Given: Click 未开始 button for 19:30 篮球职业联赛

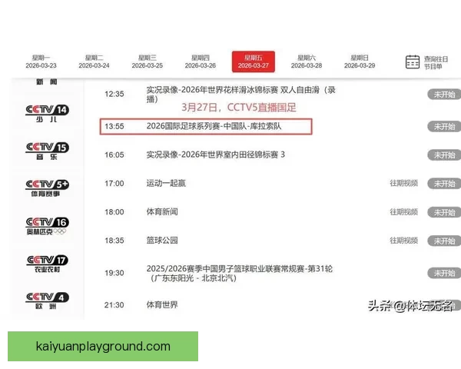Looking at the screenshot, I should (444, 273).
